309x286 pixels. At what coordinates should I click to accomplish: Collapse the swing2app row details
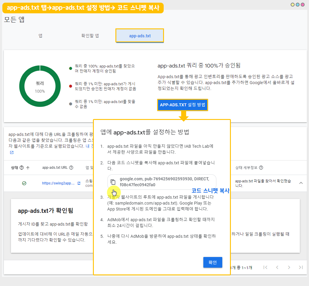coord(301,183)
